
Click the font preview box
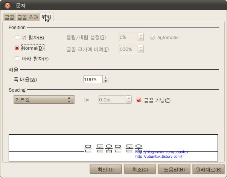tap(113, 148)
